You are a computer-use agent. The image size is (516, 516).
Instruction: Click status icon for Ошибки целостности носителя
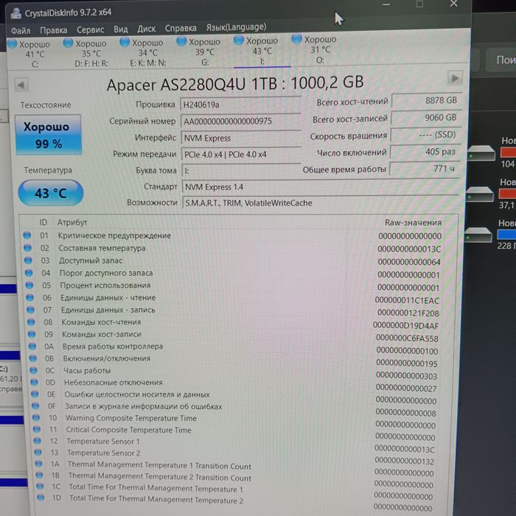[35, 394]
